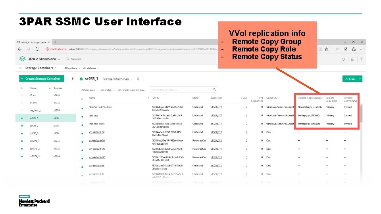Screen dimensions: 381x214
Task: Open All remote copy status filter dropdown
Action: tap(131, 90)
